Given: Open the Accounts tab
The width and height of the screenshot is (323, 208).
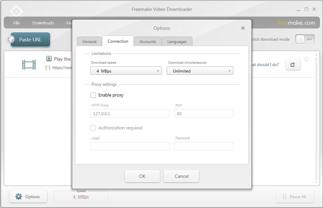Looking at the screenshot, I should click(x=148, y=41).
